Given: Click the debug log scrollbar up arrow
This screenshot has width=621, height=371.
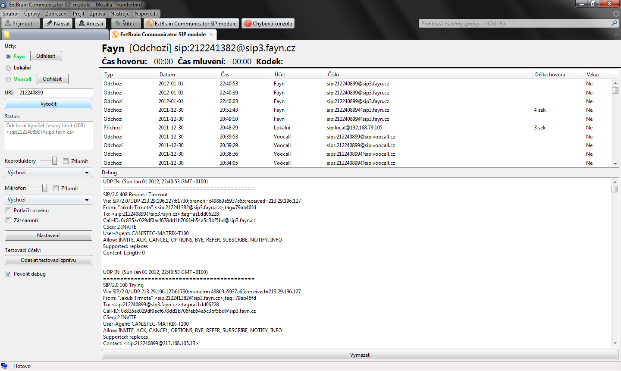Looking at the screenshot, I should (x=615, y=182).
